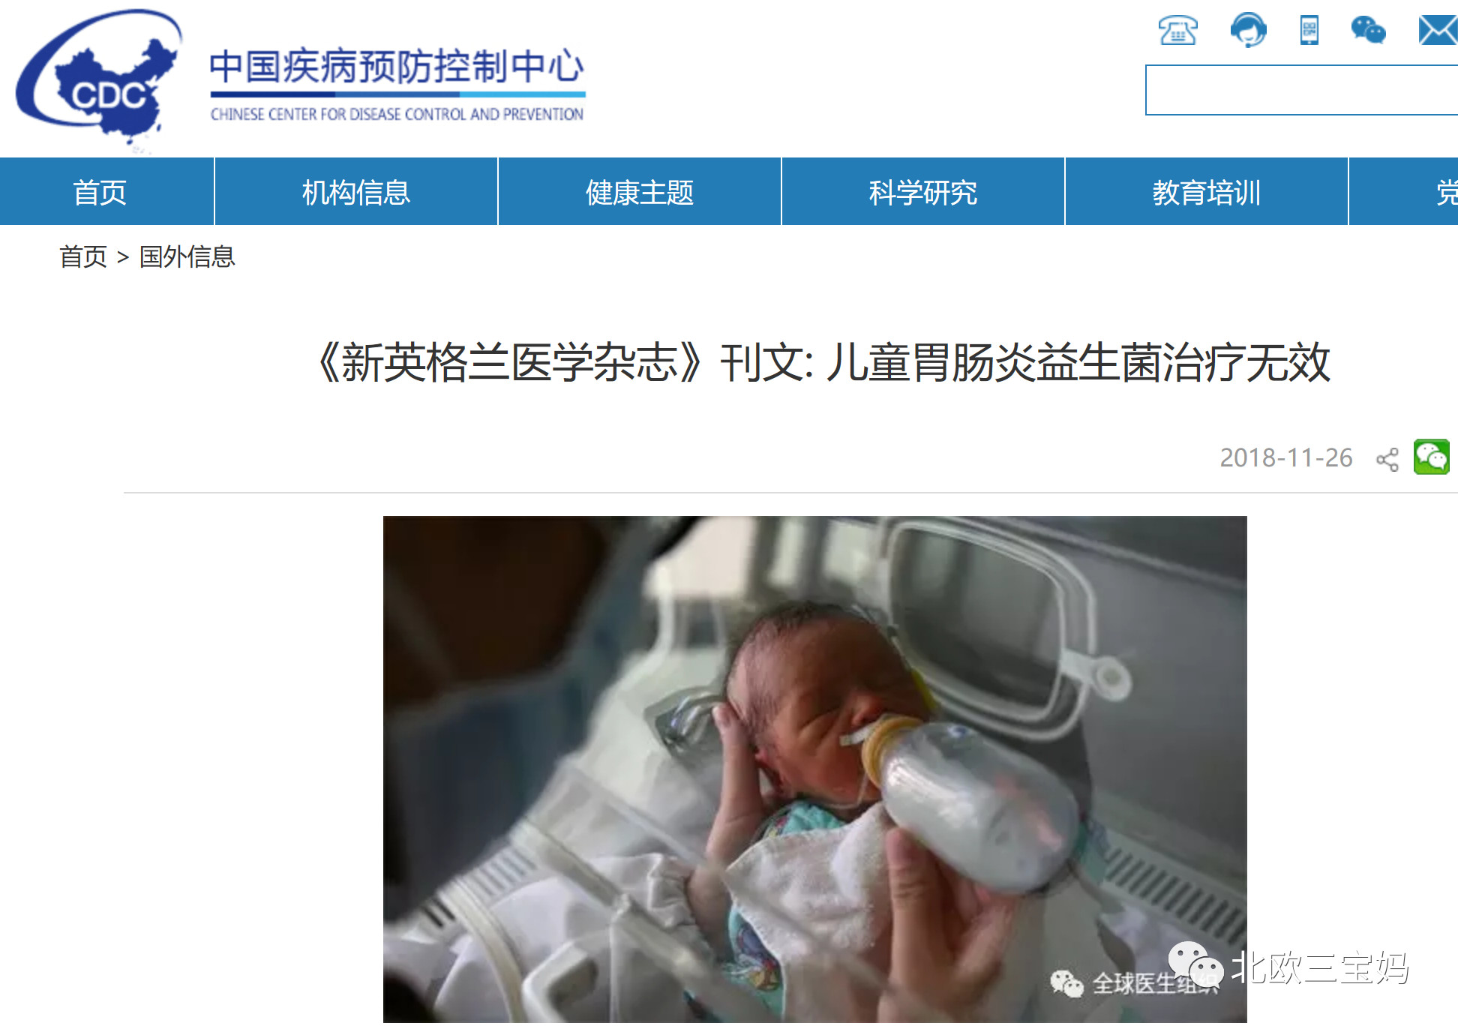The height and width of the screenshot is (1032, 1458).
Task: Click the article headline about 益生菌治疗
Action: pyautogui.click(x=822, y=363)
